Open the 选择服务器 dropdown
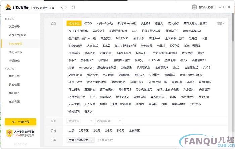 108,121
